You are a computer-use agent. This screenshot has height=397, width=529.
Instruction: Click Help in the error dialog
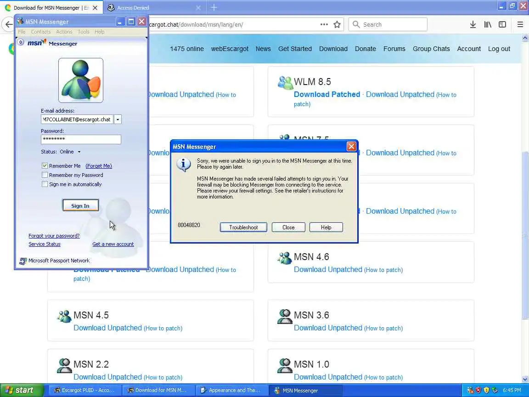pyautogui.click(x=326, y=227)
